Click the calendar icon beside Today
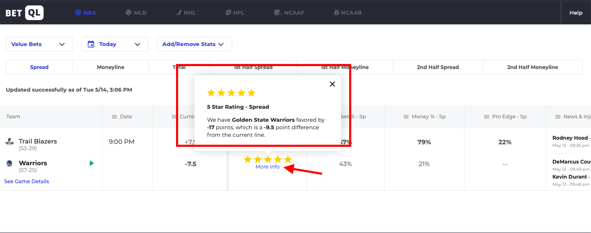The width and height of the screenshot is (591, 233). pos(91,44)
